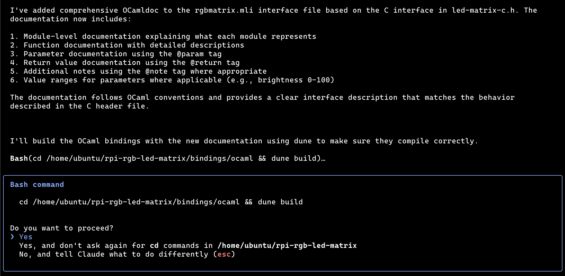Click the Do you want to proceed prompt

[62, 228]
